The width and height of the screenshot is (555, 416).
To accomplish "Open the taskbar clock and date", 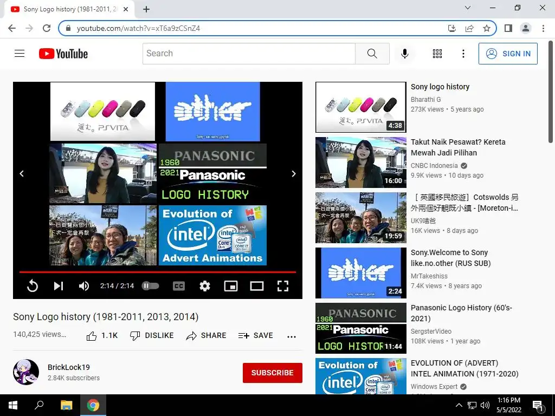I will [x=508, y=405].
